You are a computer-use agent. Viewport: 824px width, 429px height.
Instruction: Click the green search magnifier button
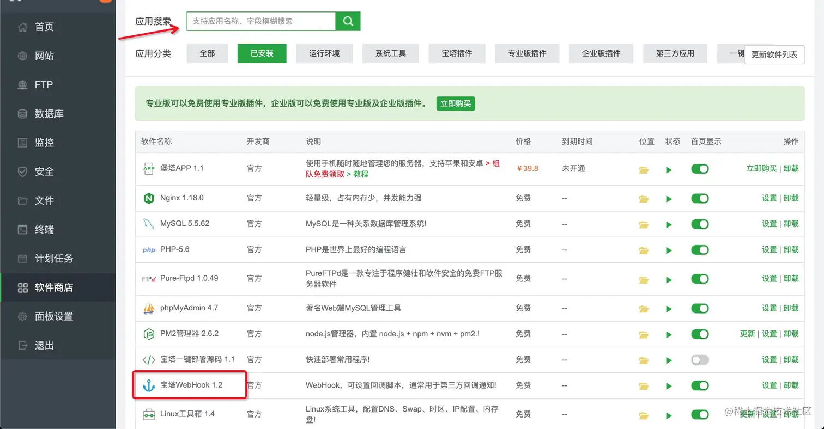[x=348, y=21]
